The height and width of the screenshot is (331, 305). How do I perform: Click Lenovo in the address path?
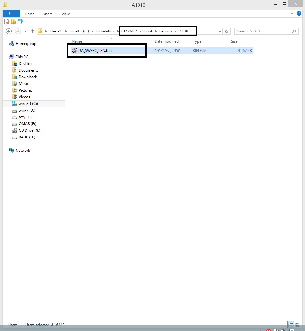166,31
